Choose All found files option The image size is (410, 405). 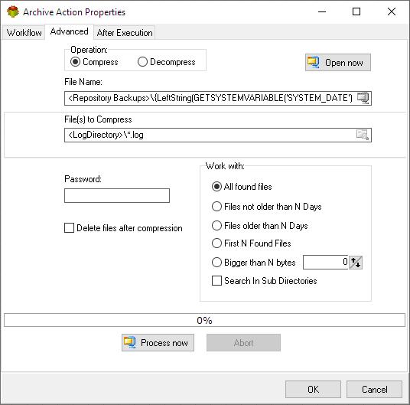pyautogui.click(x=242, y=187)
